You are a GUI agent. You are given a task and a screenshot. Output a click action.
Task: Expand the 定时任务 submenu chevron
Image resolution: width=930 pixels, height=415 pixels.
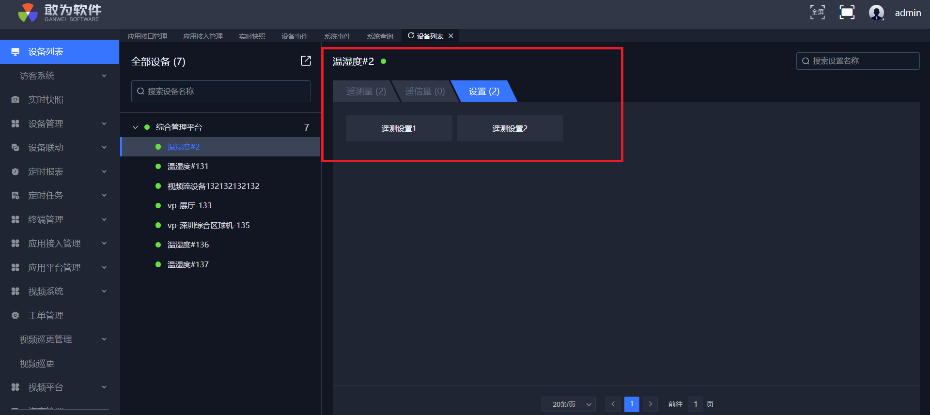(104, 195)
